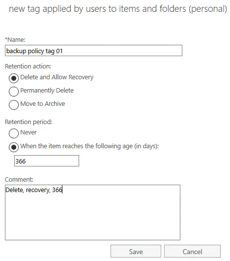Click the Never option label text
The height and width of the screenshot is (261, 230).
point(29,132)
